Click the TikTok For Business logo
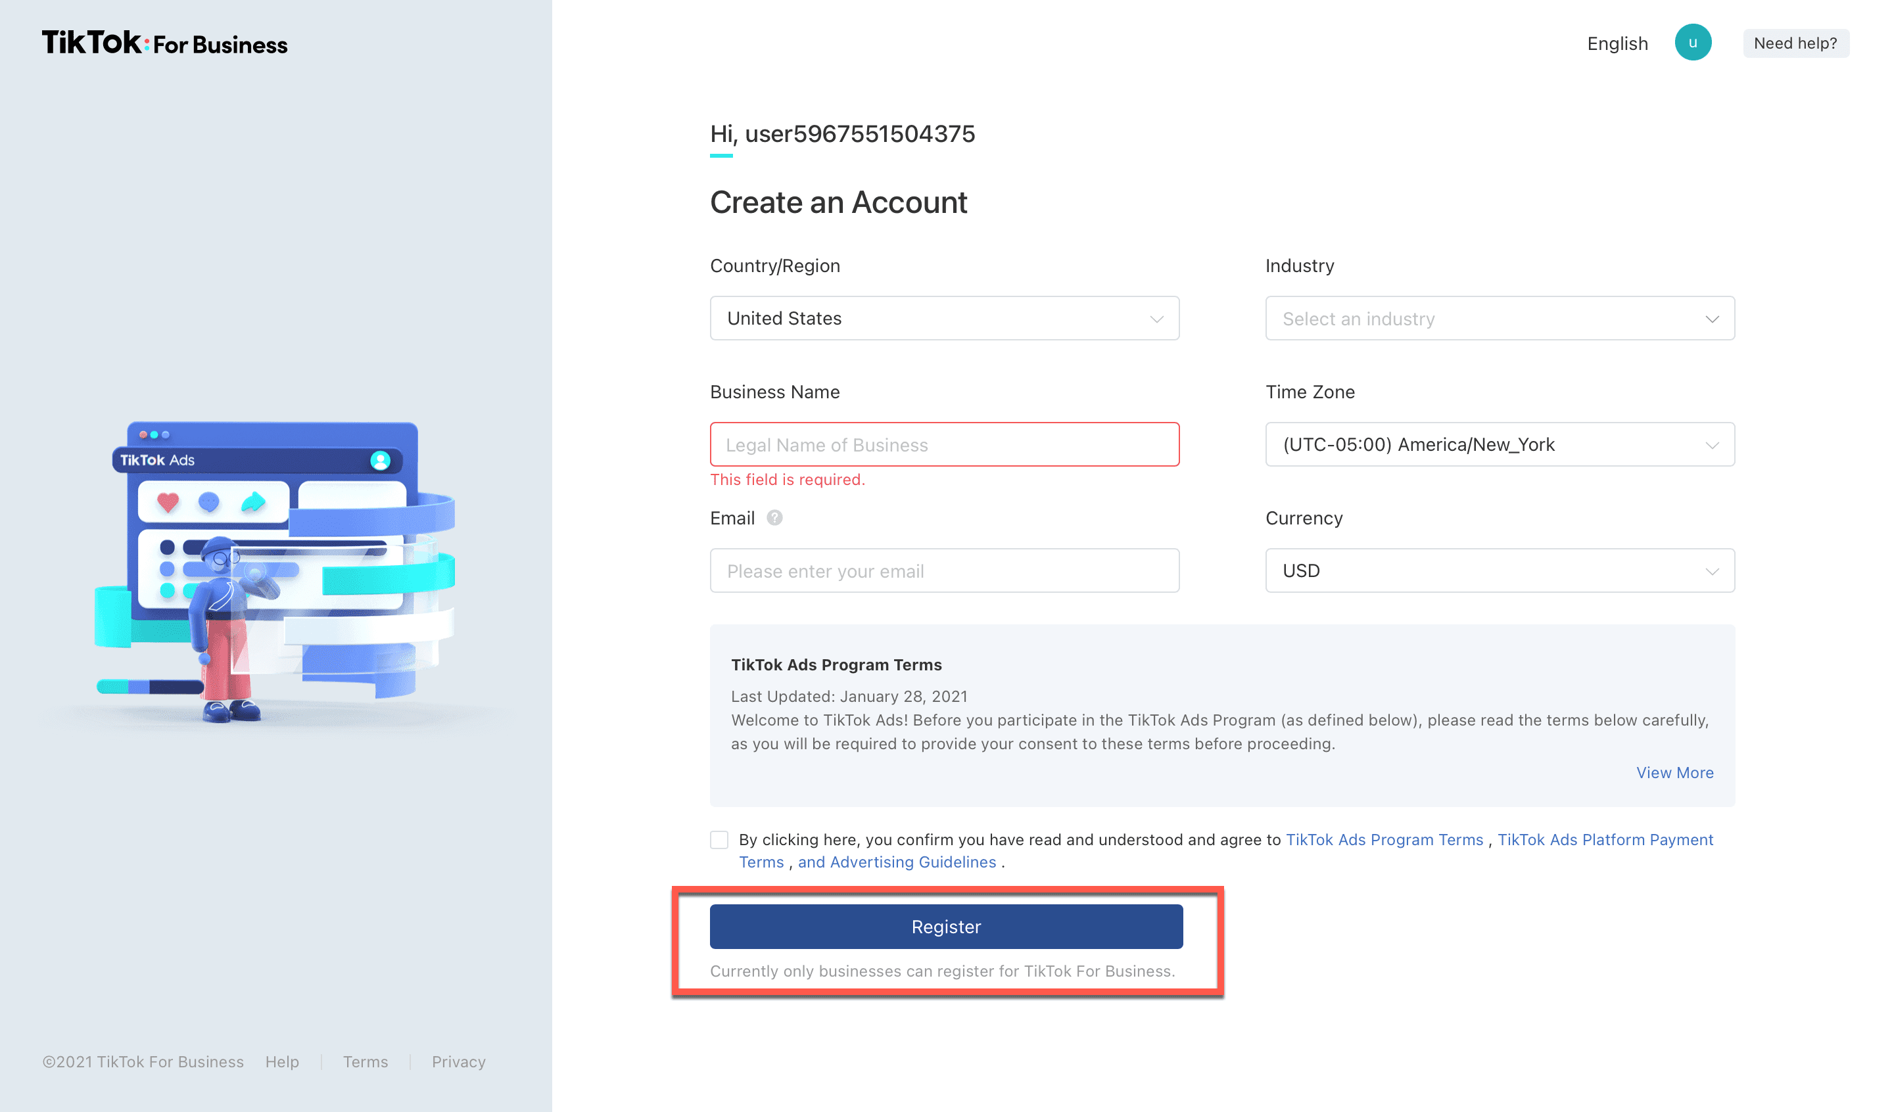 pos(164,43)
